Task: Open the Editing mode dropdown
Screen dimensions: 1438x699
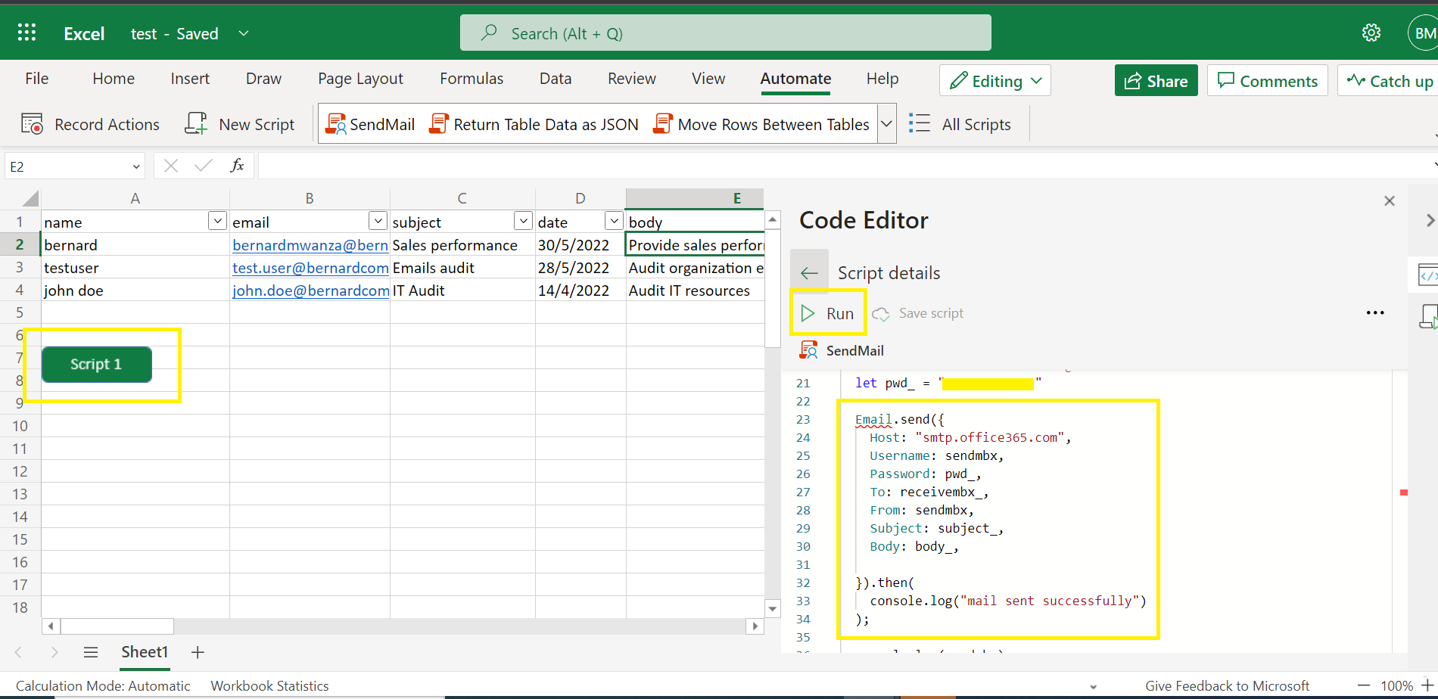Action: [994, 80]
